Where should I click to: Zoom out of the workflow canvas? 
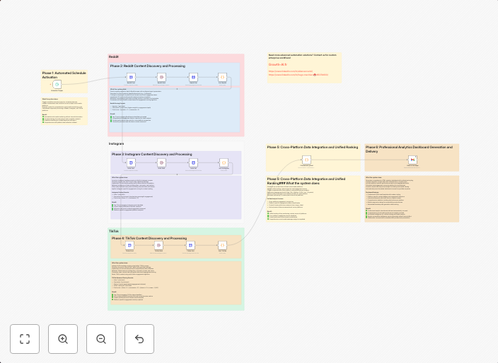(x=101, y=339)
